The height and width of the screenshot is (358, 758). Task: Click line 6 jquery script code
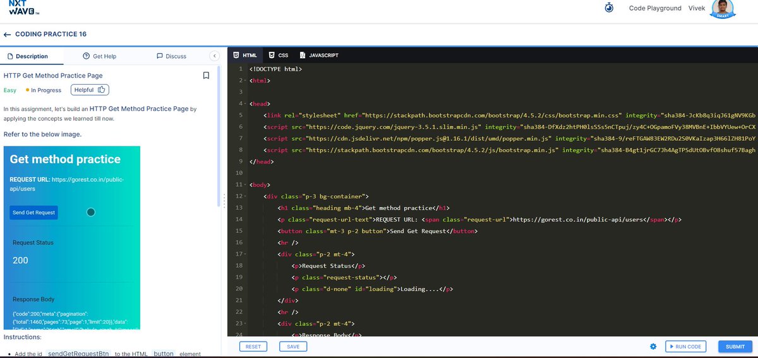[x=510, y=127]
